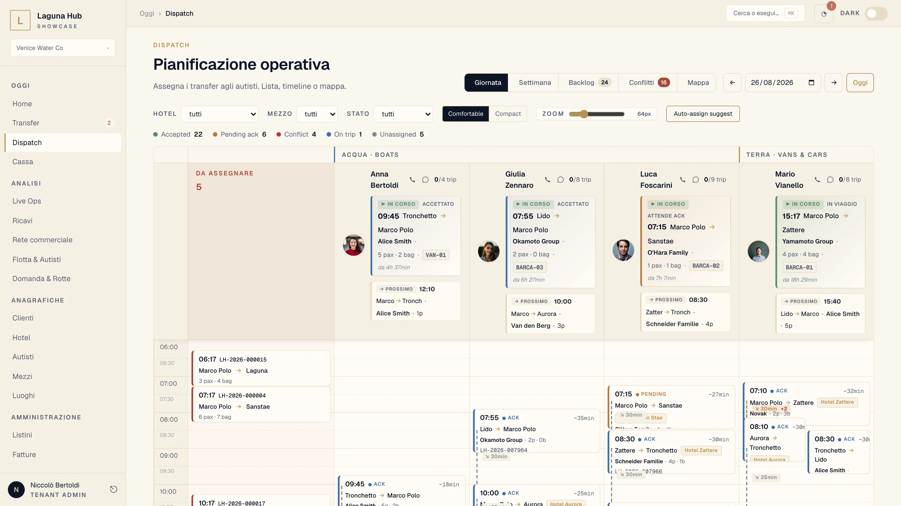Open Transfer in the sidebar
901x506 pixels.
63,123
